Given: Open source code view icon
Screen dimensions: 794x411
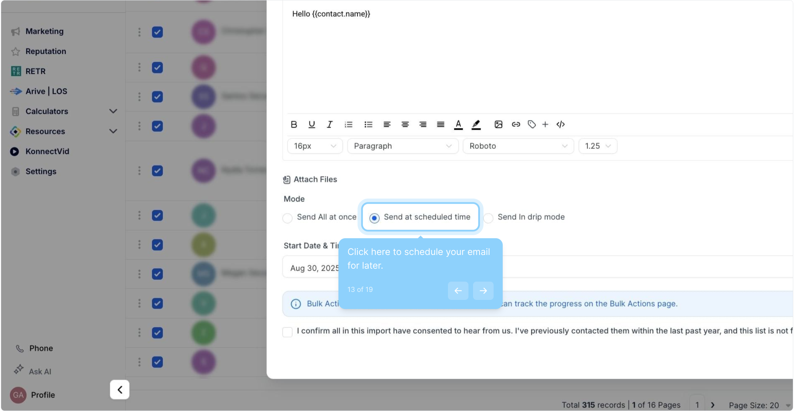Looking at the screenshot, I should [561, 124].
